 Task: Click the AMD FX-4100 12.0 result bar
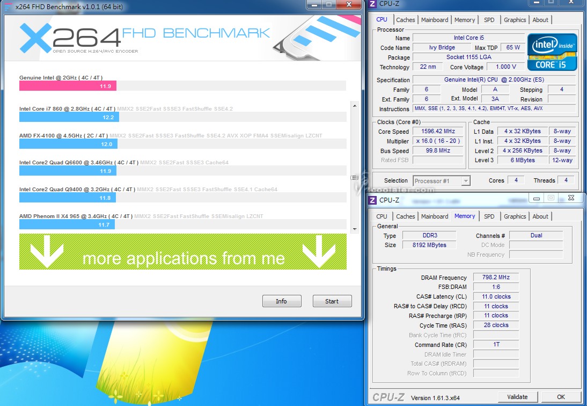point(69,144)
